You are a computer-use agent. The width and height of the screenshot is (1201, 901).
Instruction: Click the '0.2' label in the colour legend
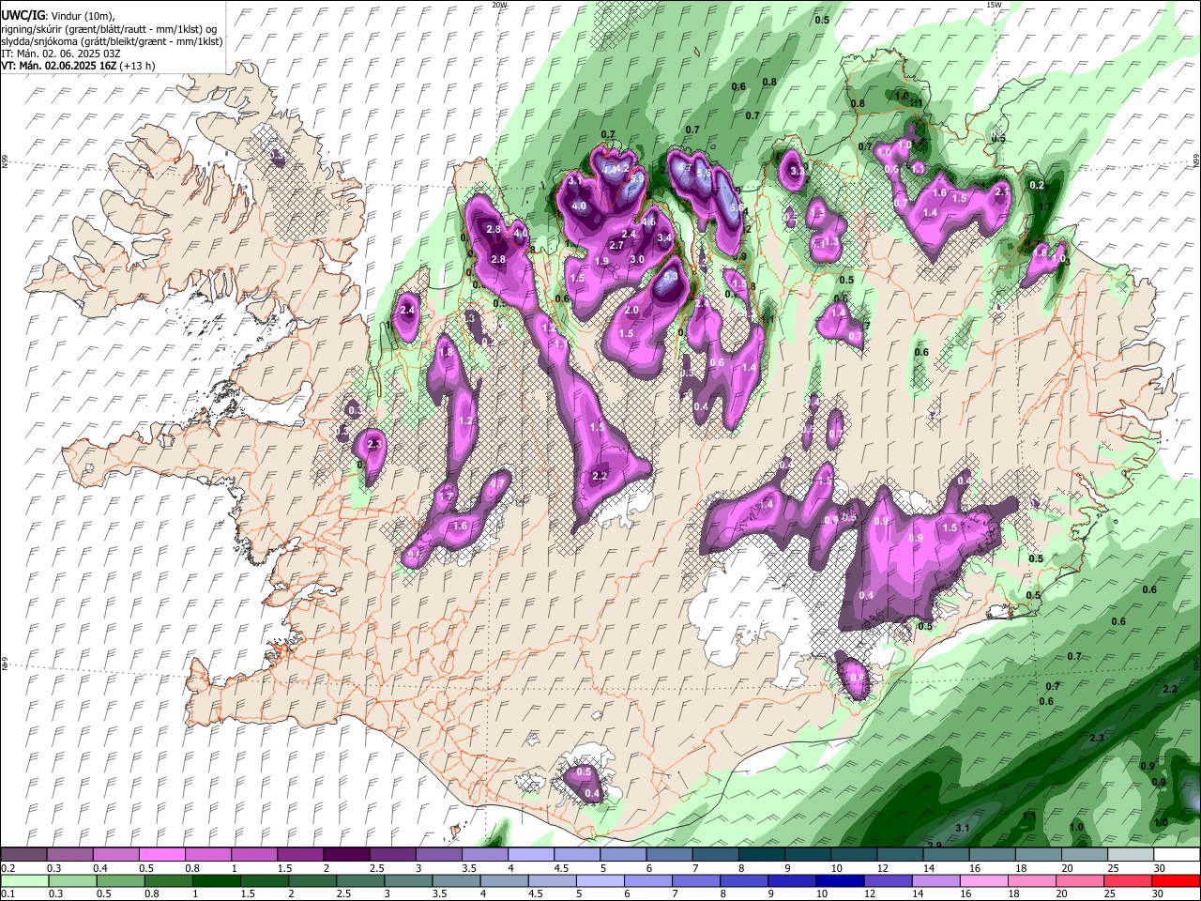coord(8,868)
